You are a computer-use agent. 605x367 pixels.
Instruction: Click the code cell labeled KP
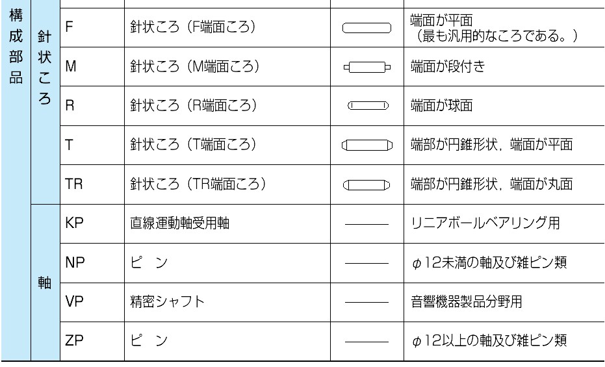click(92, 223)
